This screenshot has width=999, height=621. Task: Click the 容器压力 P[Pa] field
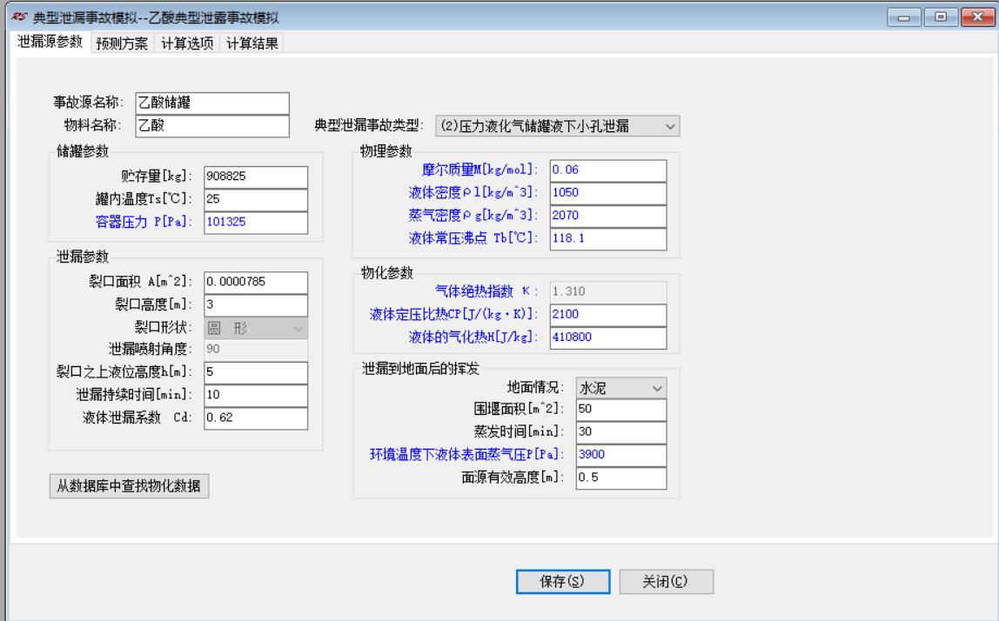[256, 223]
